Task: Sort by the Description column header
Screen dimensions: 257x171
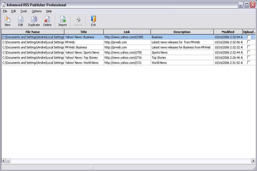Action: pos(182,32)
